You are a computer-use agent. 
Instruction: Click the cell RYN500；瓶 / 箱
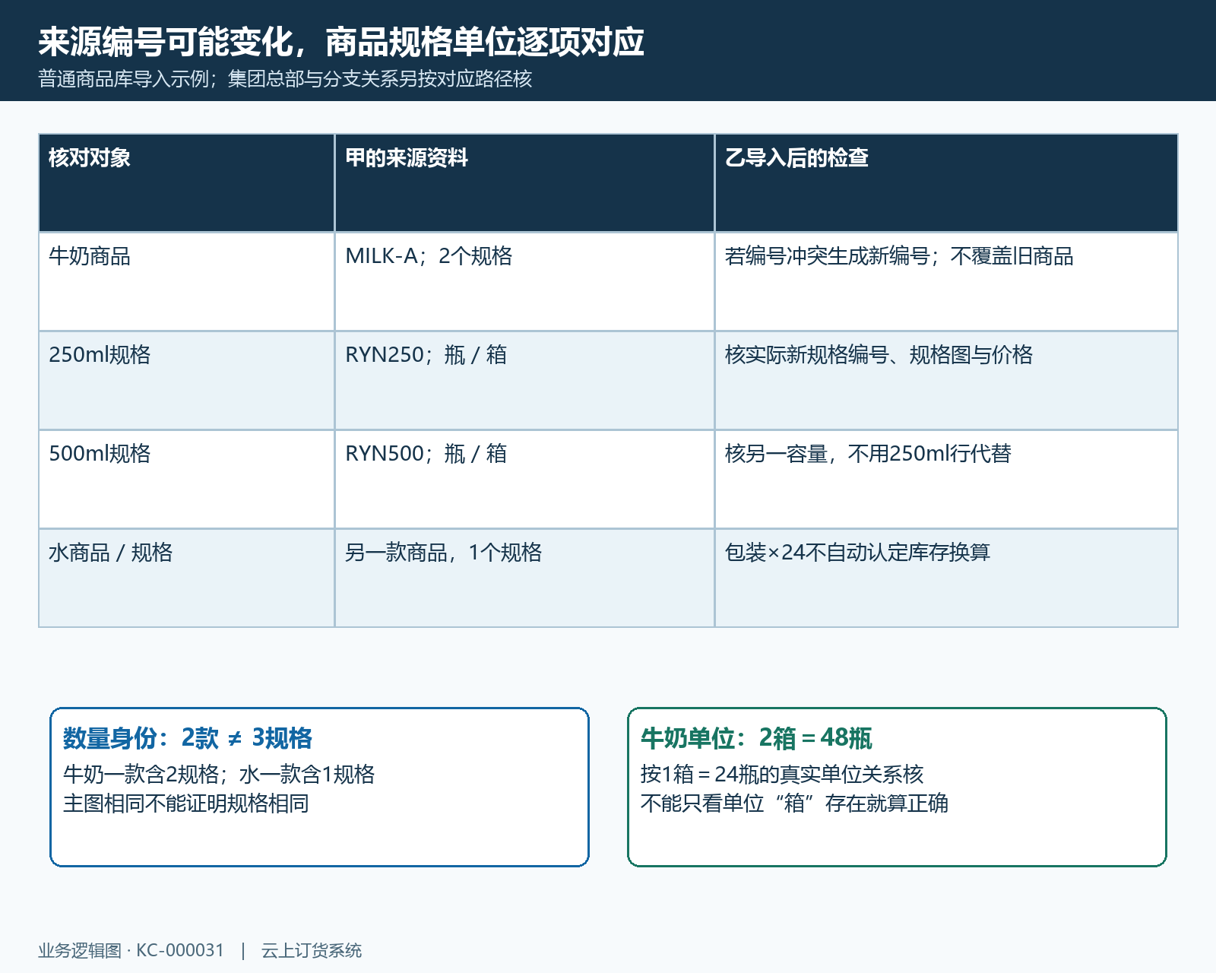pos(524,480)
